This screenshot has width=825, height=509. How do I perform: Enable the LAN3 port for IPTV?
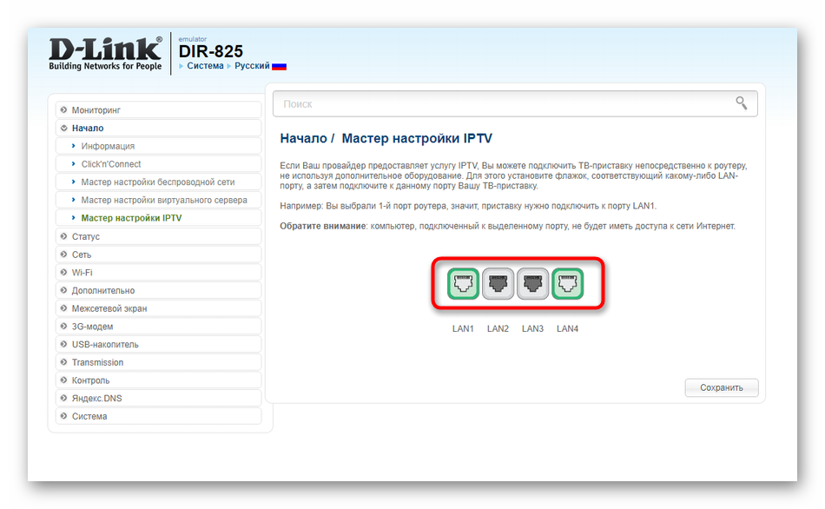(532, 284)
